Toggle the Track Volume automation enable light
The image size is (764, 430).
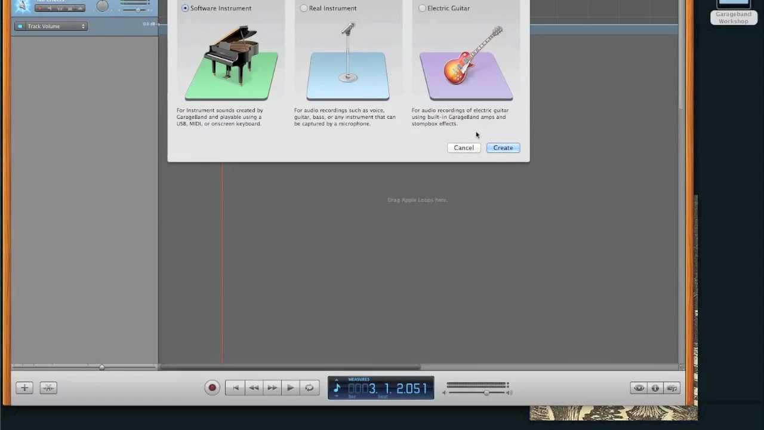[x=20, y=26]
